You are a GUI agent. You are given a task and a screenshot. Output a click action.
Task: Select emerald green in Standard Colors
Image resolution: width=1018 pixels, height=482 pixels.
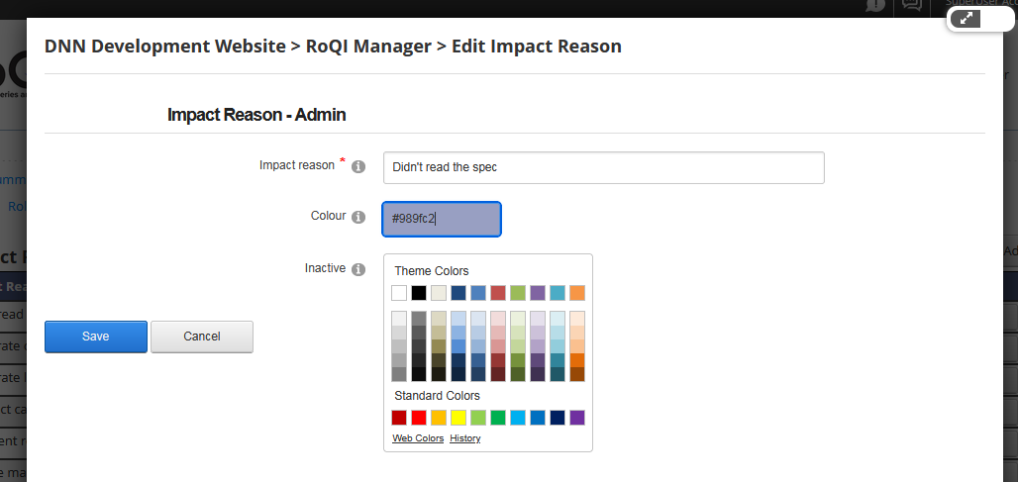tap(498, 418)
